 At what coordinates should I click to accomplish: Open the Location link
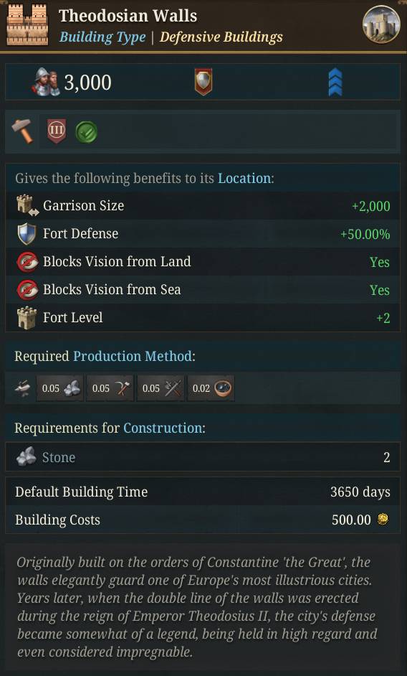click(x=244, y=178)
